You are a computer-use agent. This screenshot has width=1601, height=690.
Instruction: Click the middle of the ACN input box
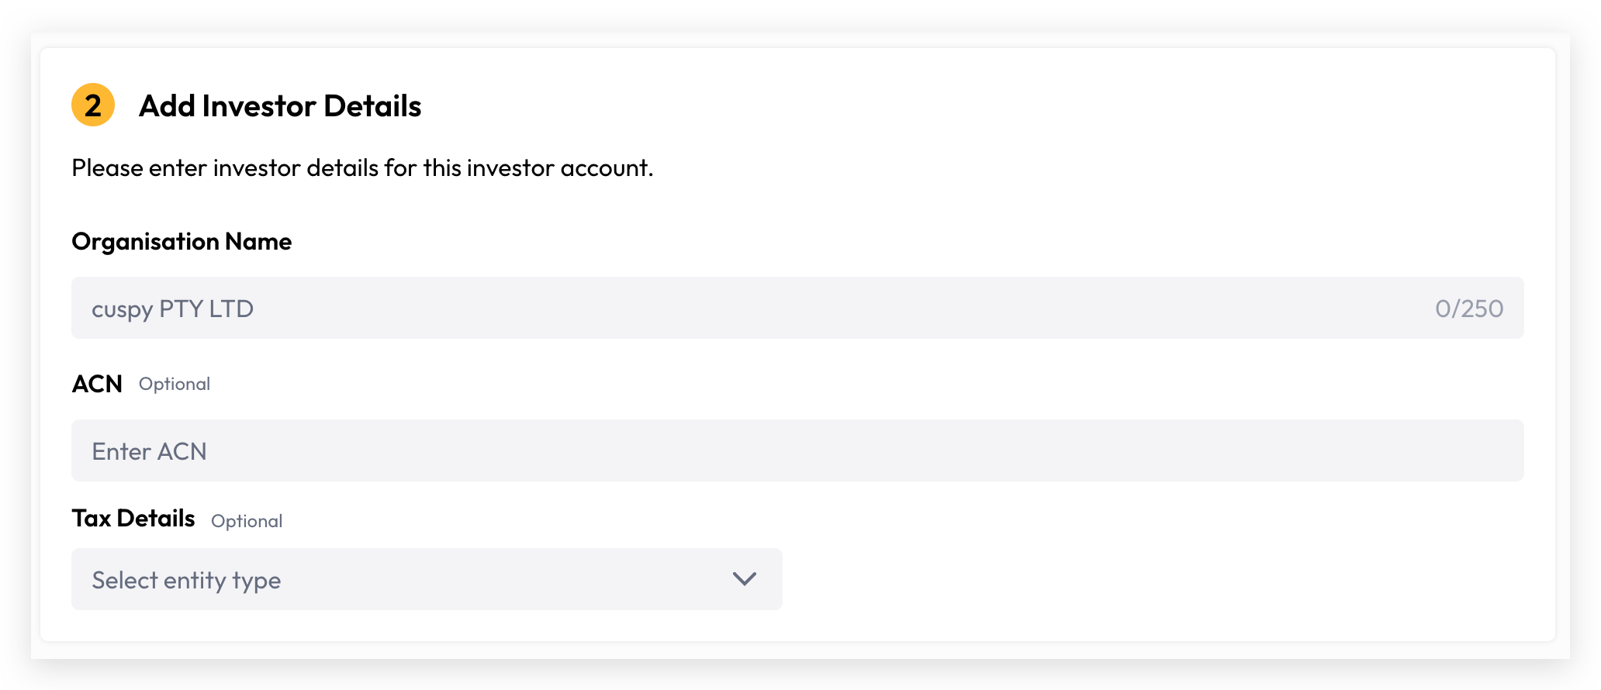pyautogui.click(x=797, y=450)
